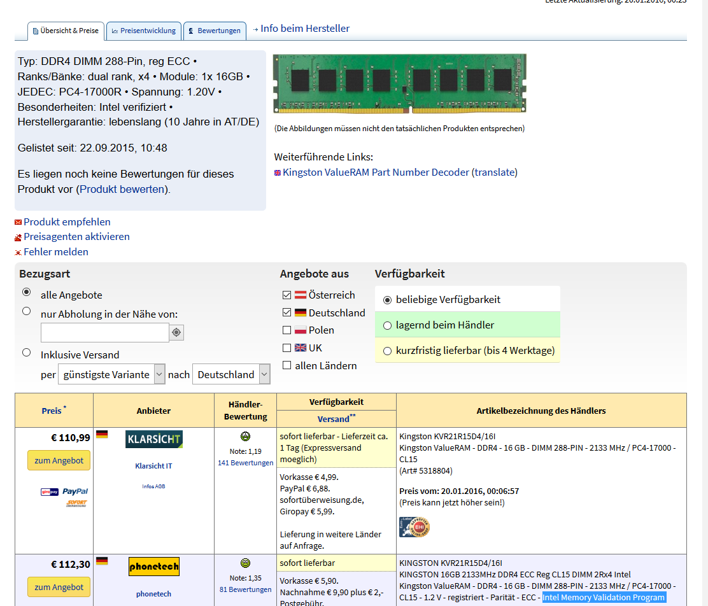This screenshot has width=708, height=606.
Task: Click the bug icon beside Fehler melden
Action: 18,253
